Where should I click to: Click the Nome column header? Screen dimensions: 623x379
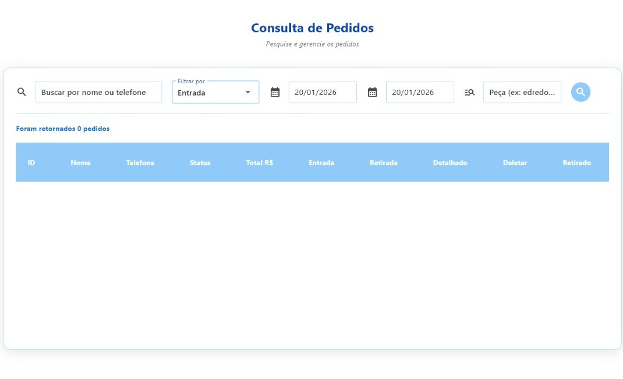(80, 162)
